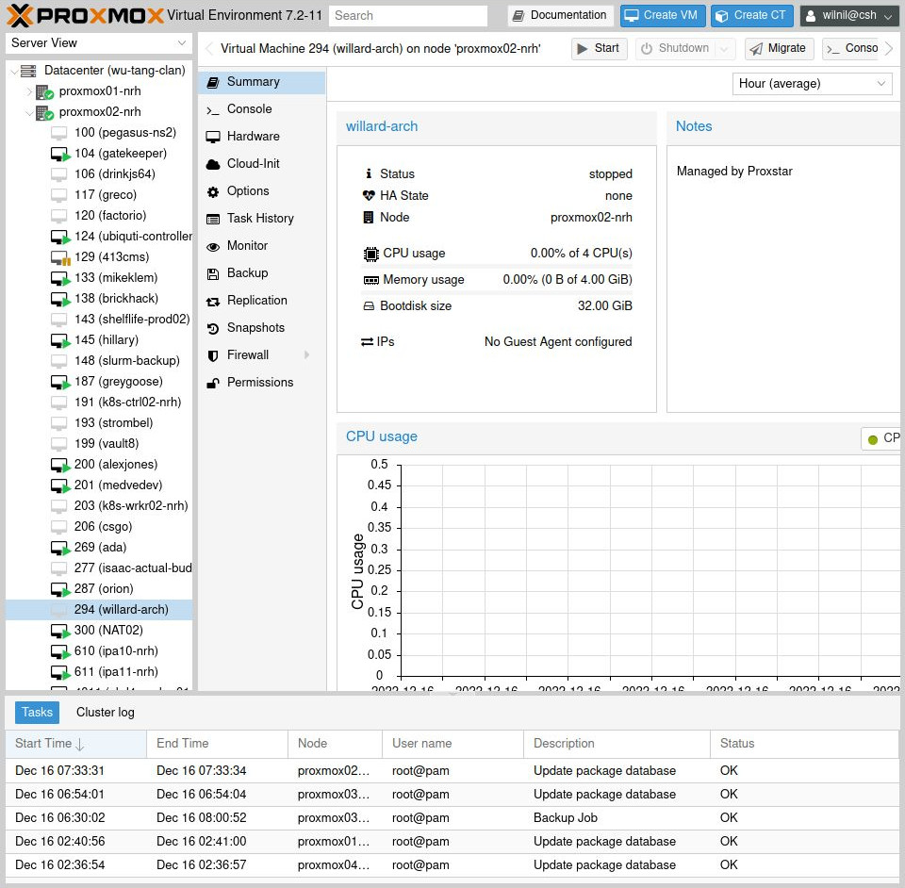Click the Migrate button
Screen dimensions: 905x888
[x=779, y=49]
